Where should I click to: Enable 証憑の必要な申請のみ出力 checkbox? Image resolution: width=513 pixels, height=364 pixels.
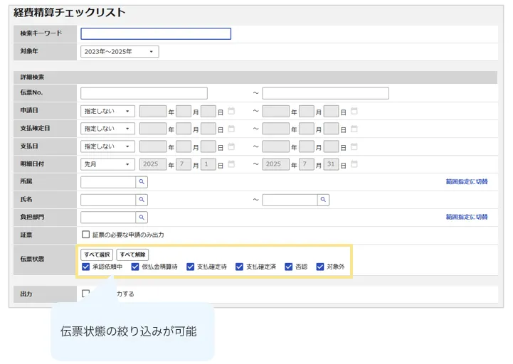(x=85, y=234)
